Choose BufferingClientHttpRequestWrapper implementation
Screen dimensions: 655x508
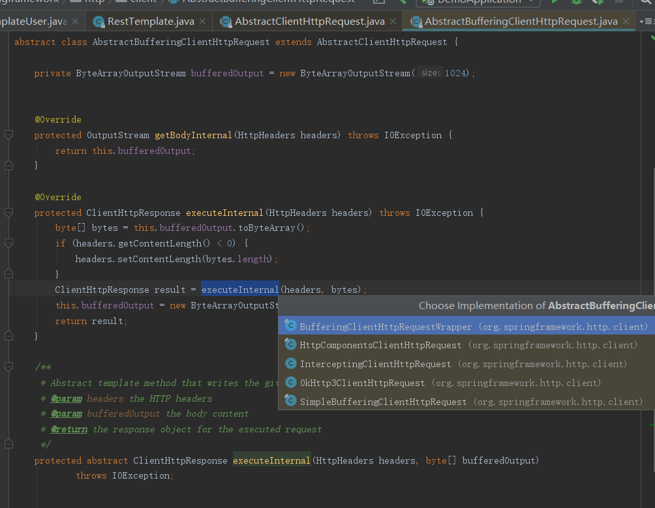tap(466, 327)
